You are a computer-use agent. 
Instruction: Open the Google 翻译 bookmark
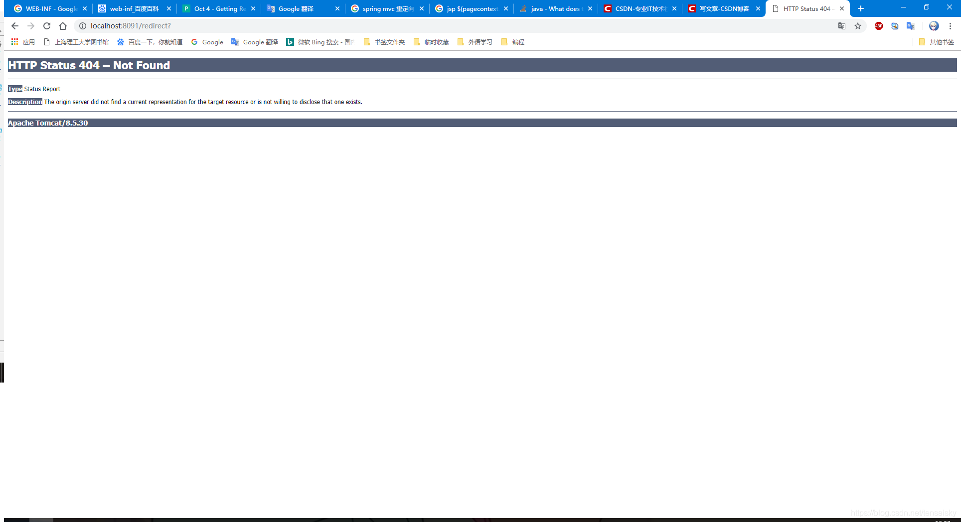coord(255,42)
